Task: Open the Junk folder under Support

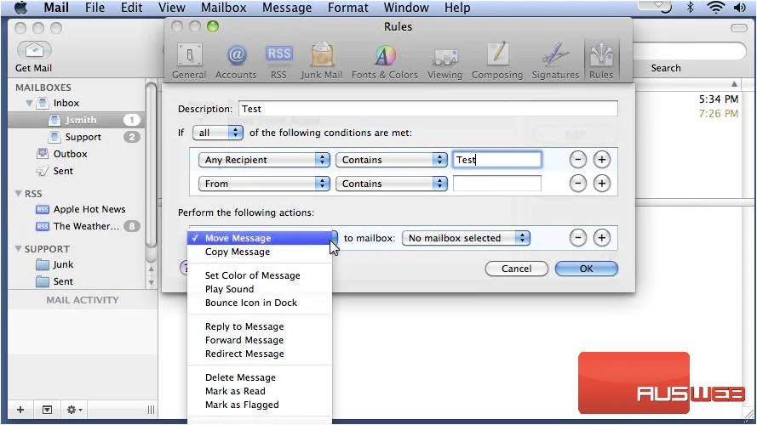Action: [63, 264]
